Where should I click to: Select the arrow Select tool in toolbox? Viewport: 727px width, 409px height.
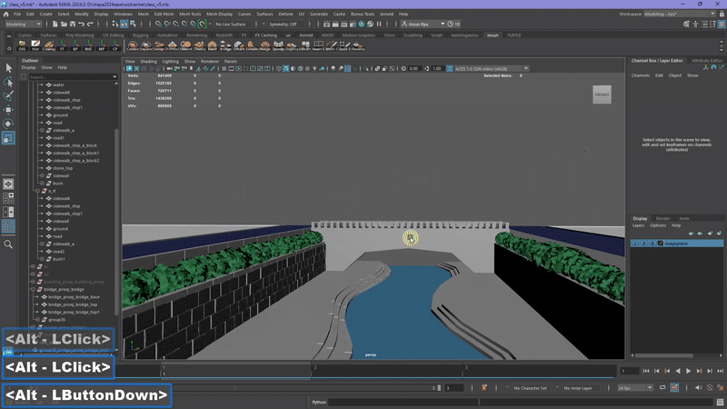(8, 68)
